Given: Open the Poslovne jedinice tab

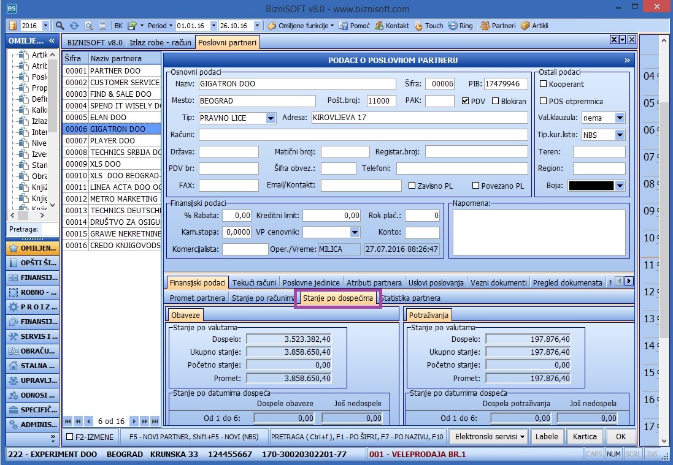Looking at the screenshot, I should 311,282.
